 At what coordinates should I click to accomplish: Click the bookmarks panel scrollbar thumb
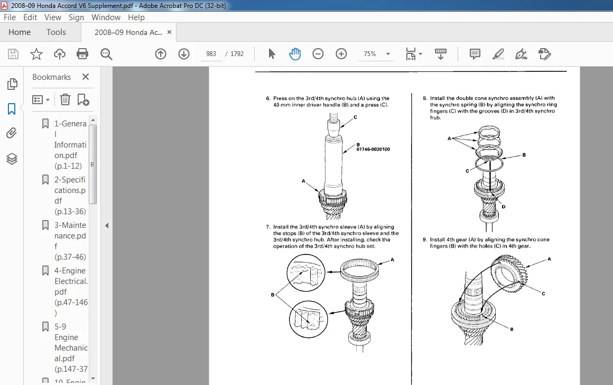coord(92,164)
